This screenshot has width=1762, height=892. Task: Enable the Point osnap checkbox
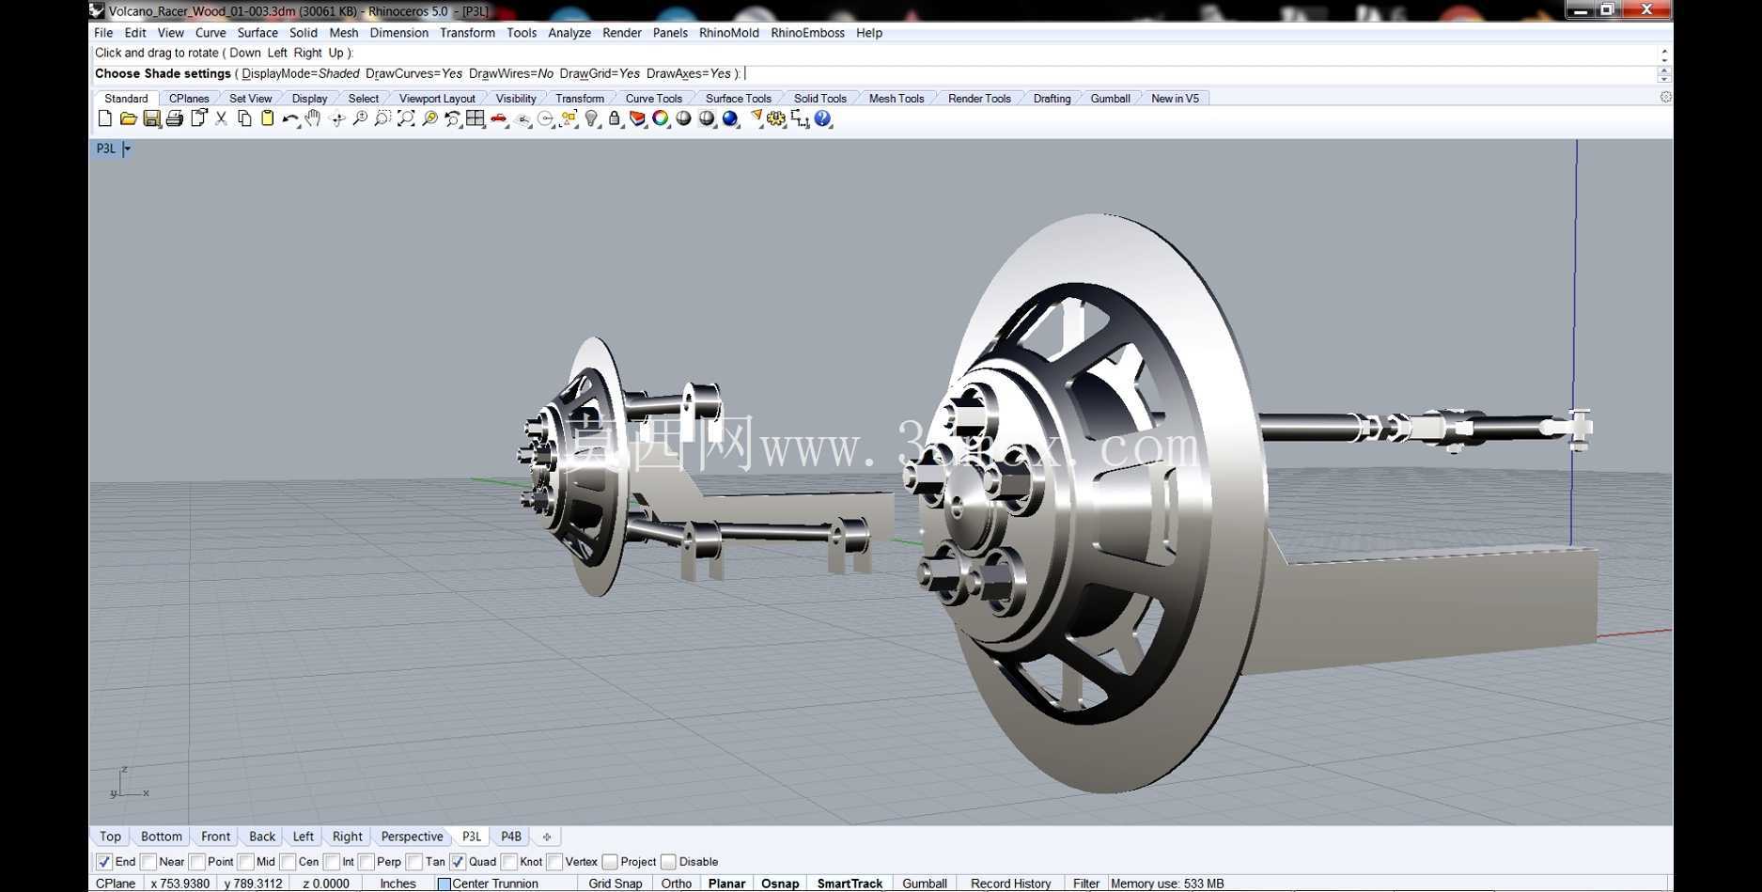pyautogui.click(x=197, y=862)
